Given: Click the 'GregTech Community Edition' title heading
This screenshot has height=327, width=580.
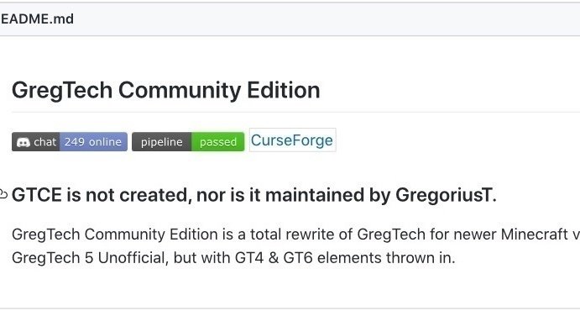Looking at the screenshot, I should point(165,90).
